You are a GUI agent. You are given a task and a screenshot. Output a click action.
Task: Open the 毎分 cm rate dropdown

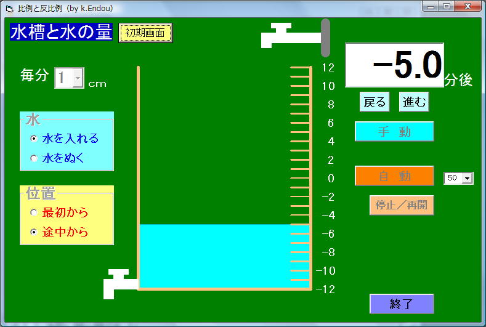(x=78, y=78)
